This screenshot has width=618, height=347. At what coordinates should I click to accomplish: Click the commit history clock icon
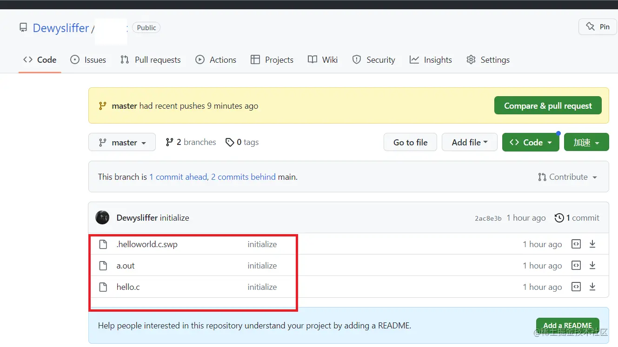coord(559,218)
